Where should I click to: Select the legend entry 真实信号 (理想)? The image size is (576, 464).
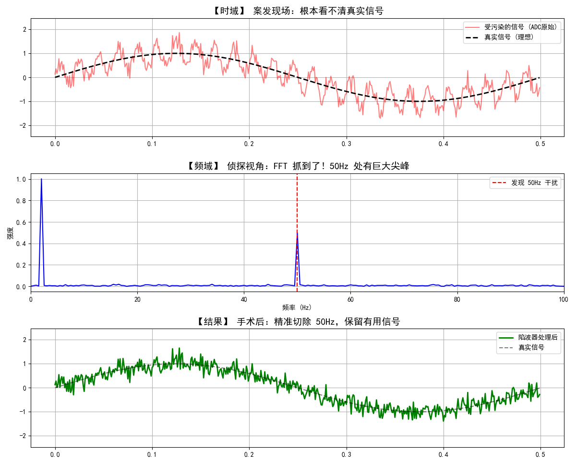[509, 37]
